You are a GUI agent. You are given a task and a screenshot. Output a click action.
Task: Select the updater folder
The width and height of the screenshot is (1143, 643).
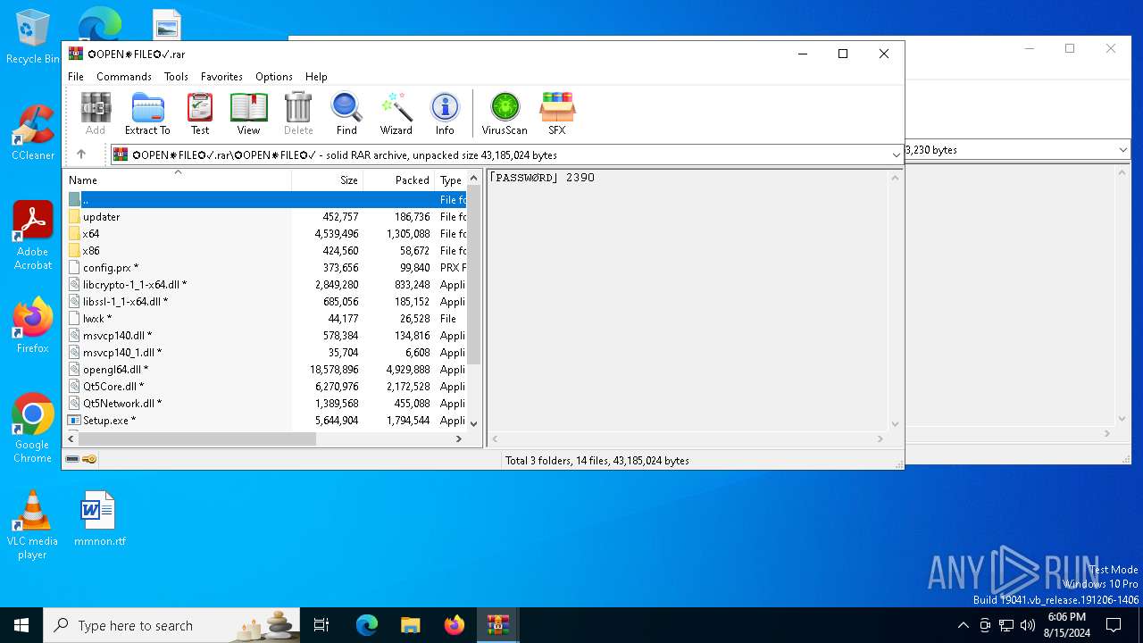266,217
